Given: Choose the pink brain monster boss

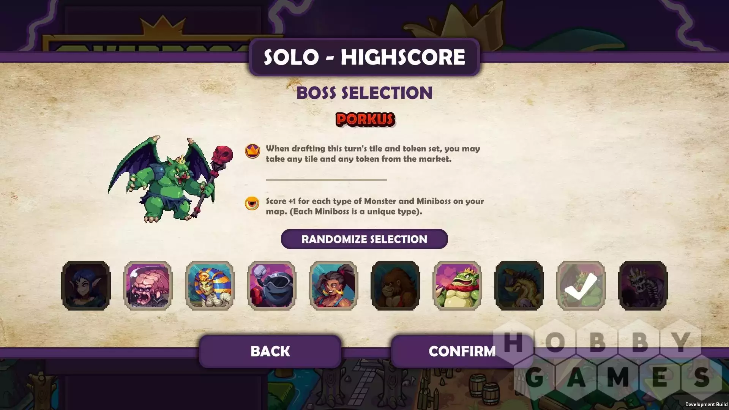Looking at the screenshot, I should [x=148, y=285].
